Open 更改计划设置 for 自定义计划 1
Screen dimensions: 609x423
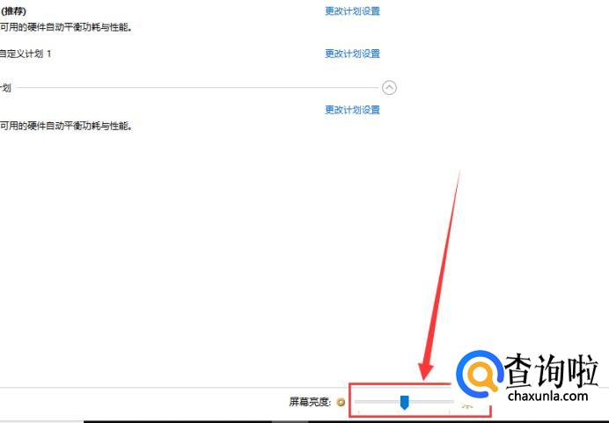point(352,54)
